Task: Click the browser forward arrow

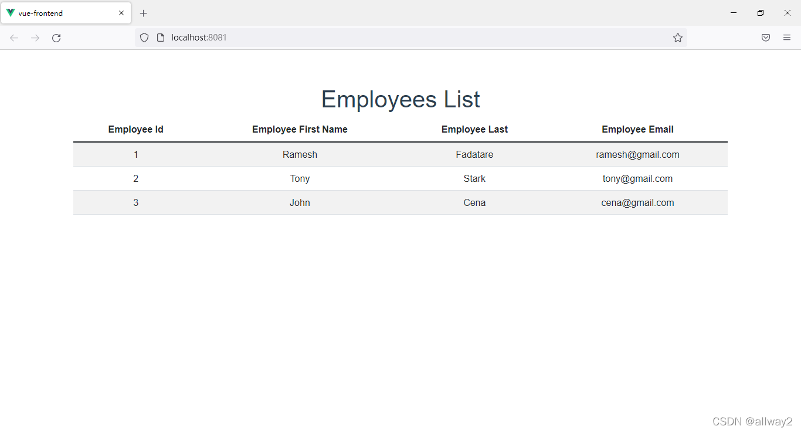Action: pyautogui.click(x=35, y=38)
